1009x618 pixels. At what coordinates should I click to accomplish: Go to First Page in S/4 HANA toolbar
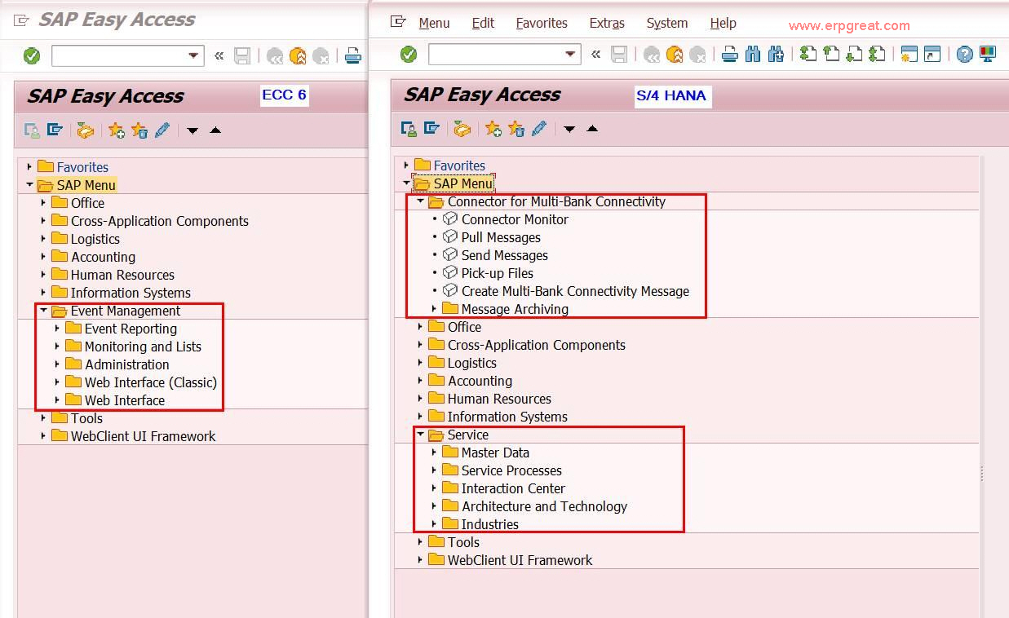click(x=808, y=55)
